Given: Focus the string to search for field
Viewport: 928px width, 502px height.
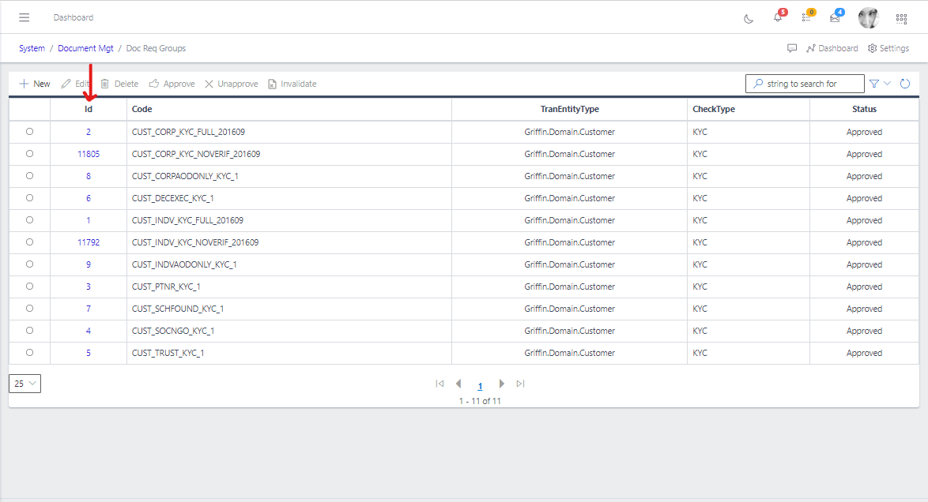Looking at the screenshot, I should [805, 84].
